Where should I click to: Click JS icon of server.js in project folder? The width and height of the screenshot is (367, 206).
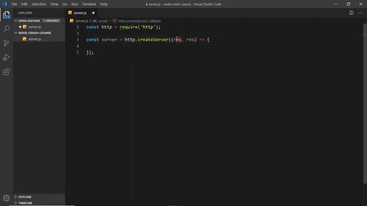tap(25, 39)
